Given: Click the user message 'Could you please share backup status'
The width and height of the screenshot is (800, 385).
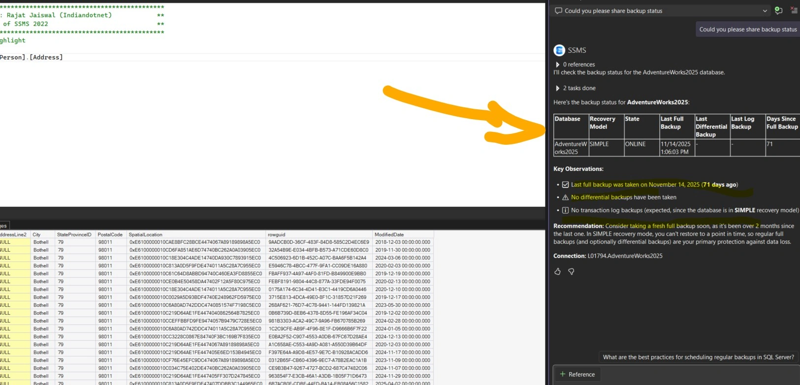Looking at the screenshot, I should pyautogui.click(x=748, y=30).
